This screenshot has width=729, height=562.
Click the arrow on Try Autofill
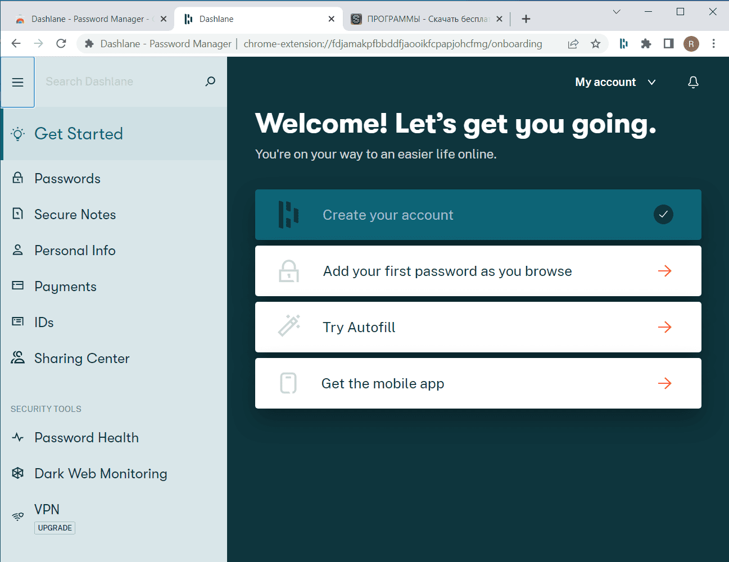tap(665, 327)
